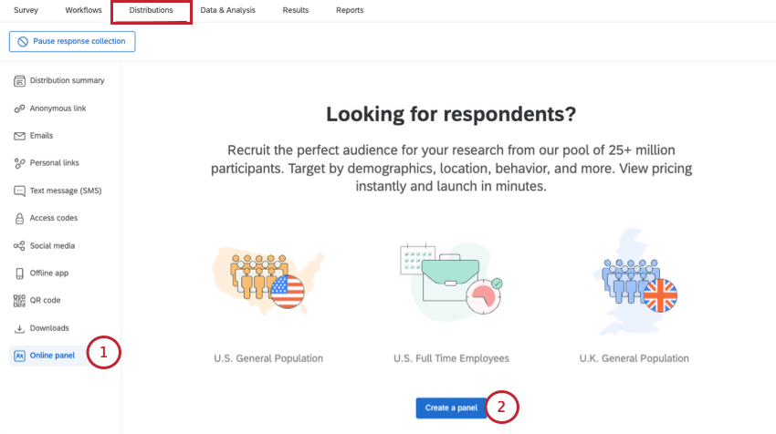Image resolution: width=776 pixels, height=434 pixels.
Task: Open Emails via the envelope icon
Action: (19, 136)
